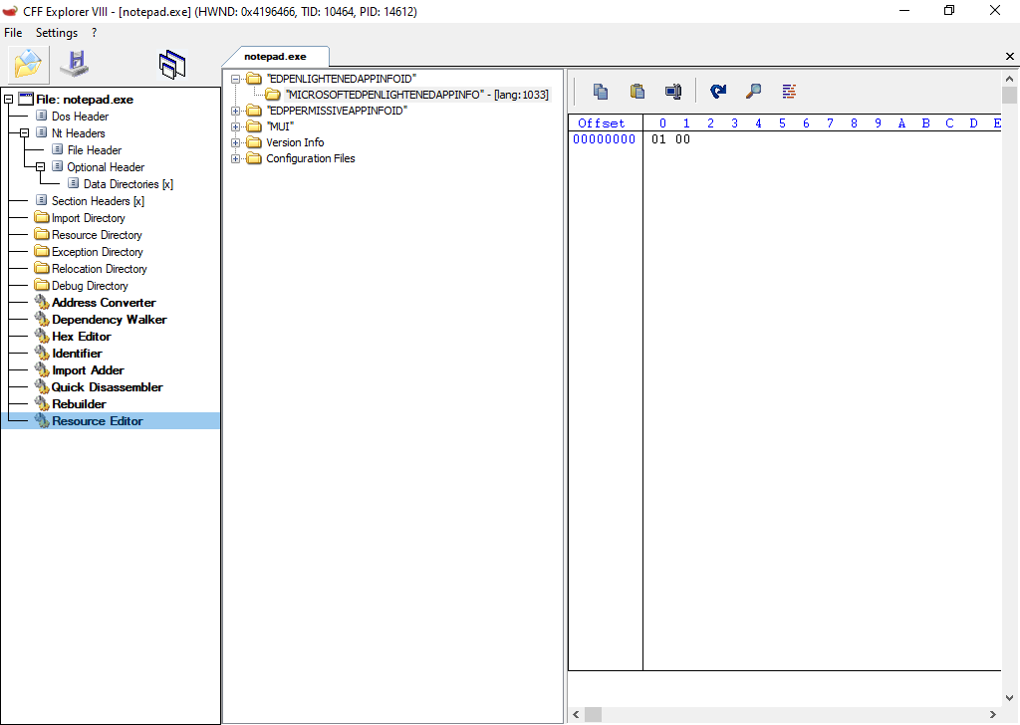Select Data Directories [x] node

tap(128, 184)
